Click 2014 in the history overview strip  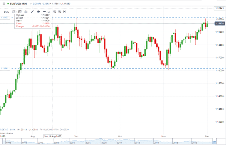pos(157,143)
